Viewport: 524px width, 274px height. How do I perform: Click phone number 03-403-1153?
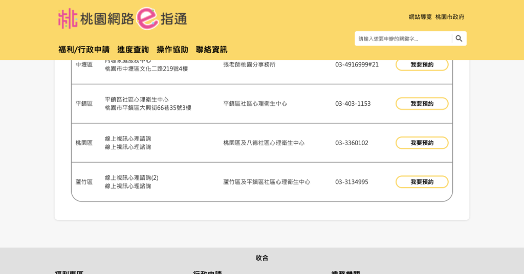click(353, 104)
